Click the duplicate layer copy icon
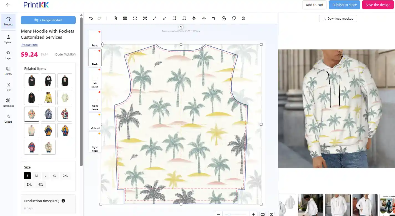This screenshot has height=216, width=395. tap(234, 18)
